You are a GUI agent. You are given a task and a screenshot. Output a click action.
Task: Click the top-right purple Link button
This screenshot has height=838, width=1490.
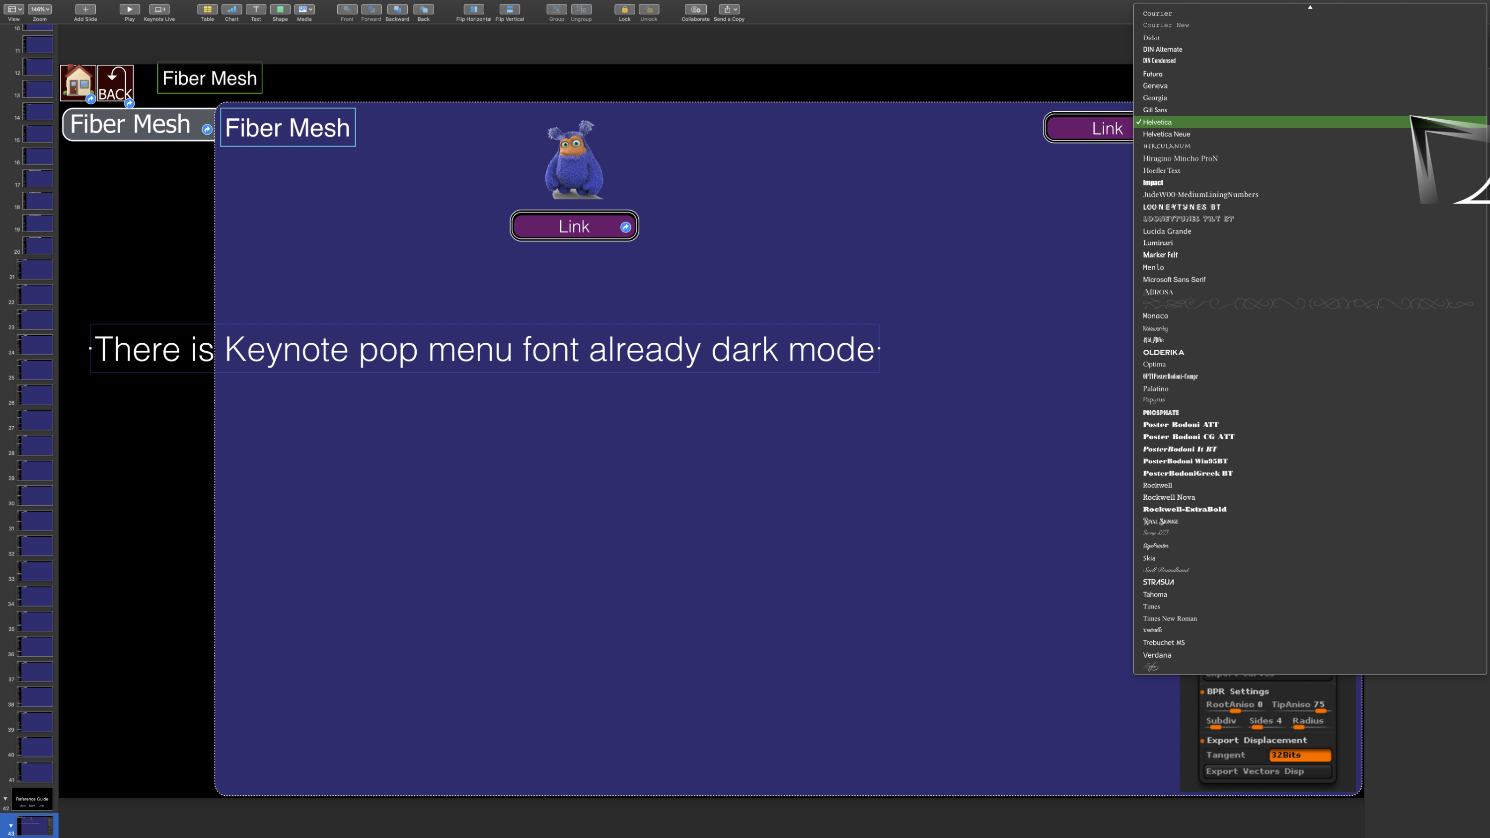[1089, 128]
